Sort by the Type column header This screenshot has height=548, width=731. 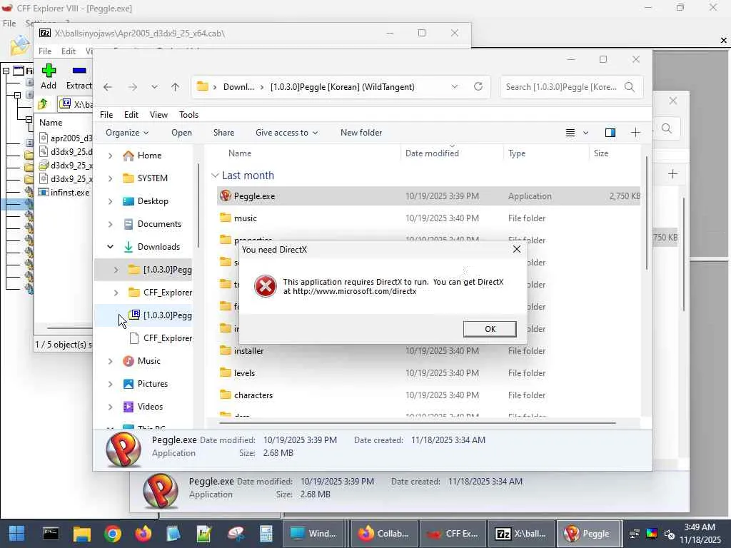pos(517,153)
